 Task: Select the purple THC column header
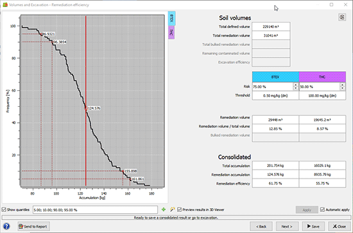pyautogui.click(x=322, y=77)
